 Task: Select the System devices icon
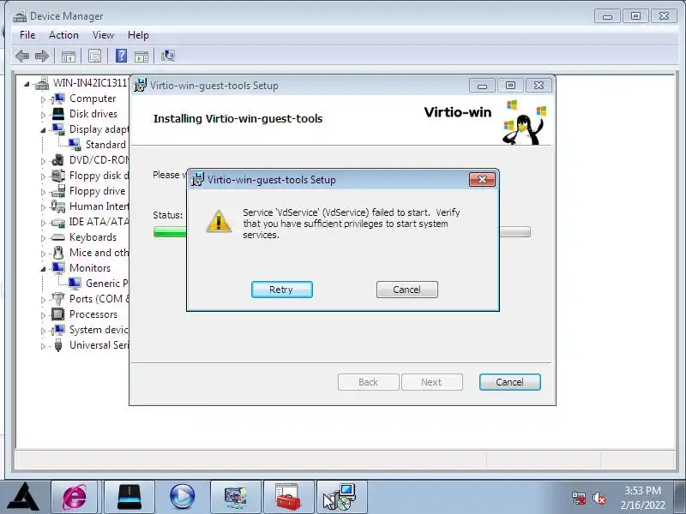(x=57, y=330)
